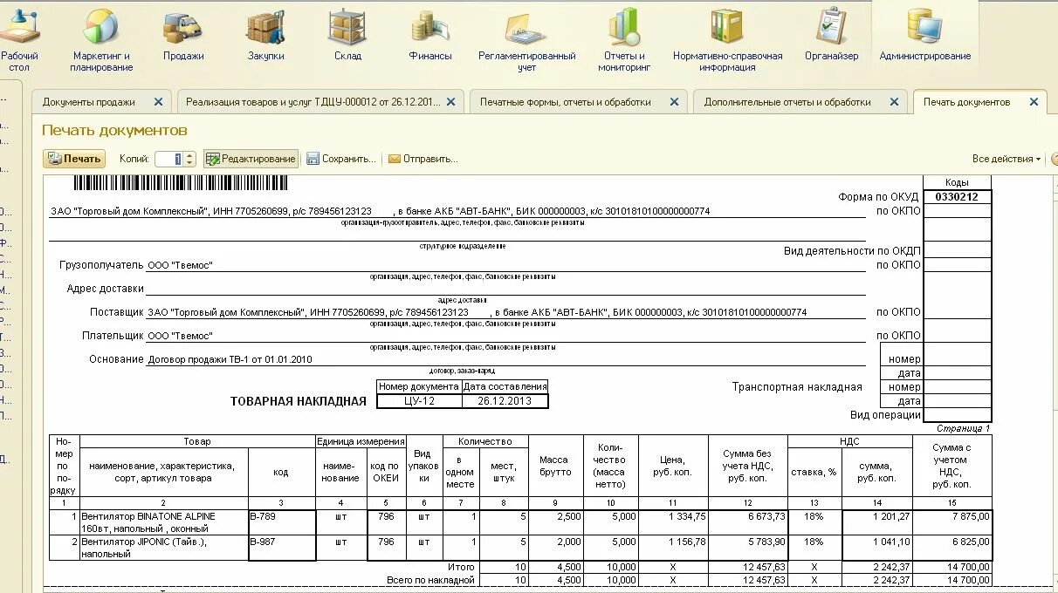Viewport: 1058px width, 593px height.
Task: Open the Все действия dropdown
Action: (1006, 159)
